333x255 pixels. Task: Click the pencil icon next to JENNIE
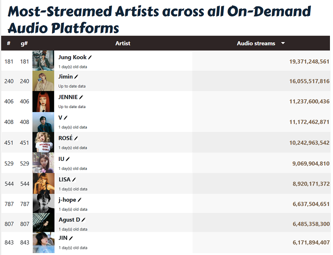point(81,97)
